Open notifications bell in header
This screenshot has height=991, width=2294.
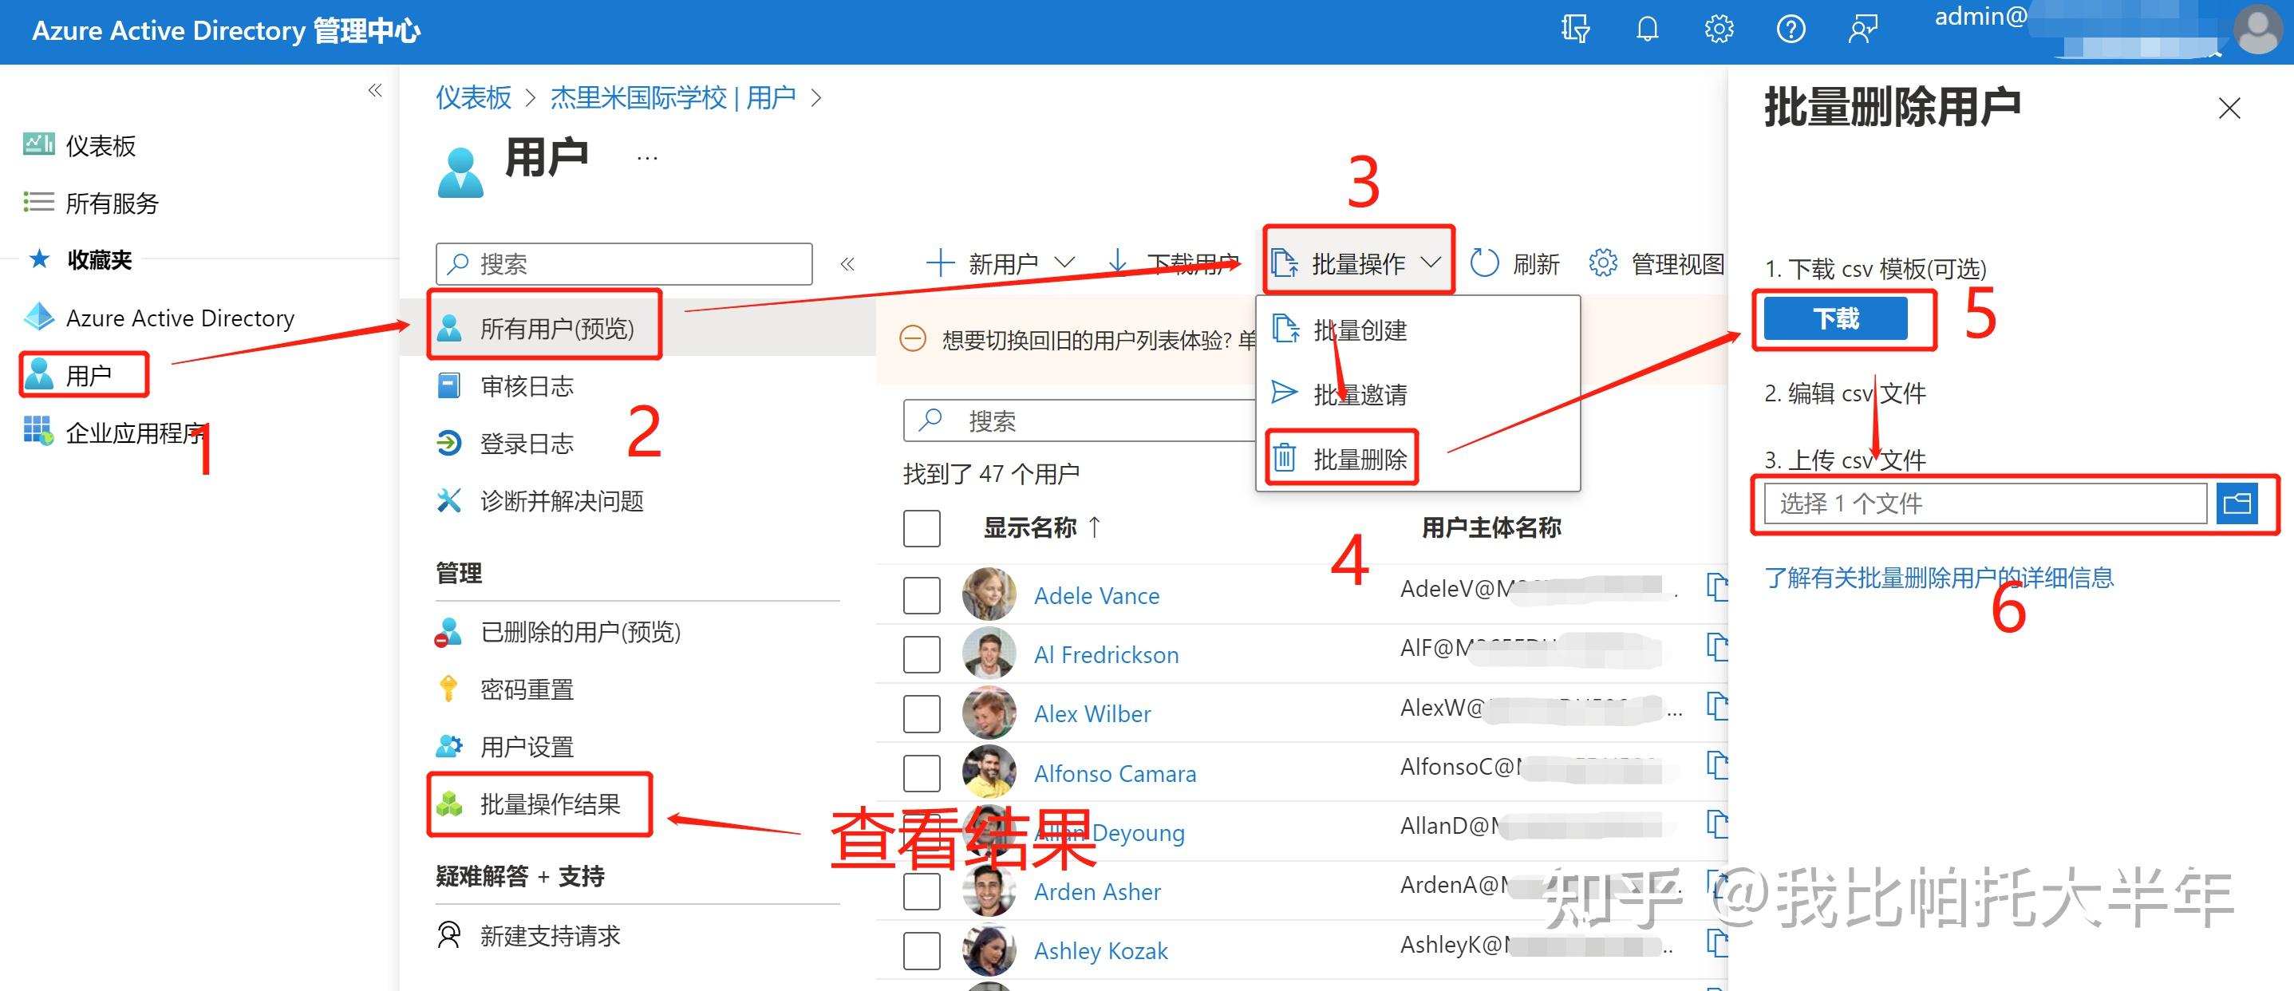[x=1648, y=29]
